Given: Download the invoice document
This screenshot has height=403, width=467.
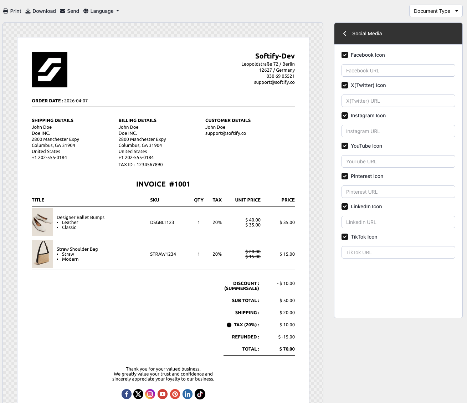Looking at the screenshot, I should click(41, 11).
